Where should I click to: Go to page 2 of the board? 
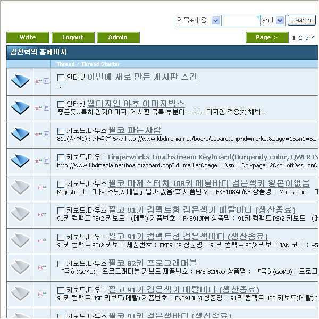[300, 38]
